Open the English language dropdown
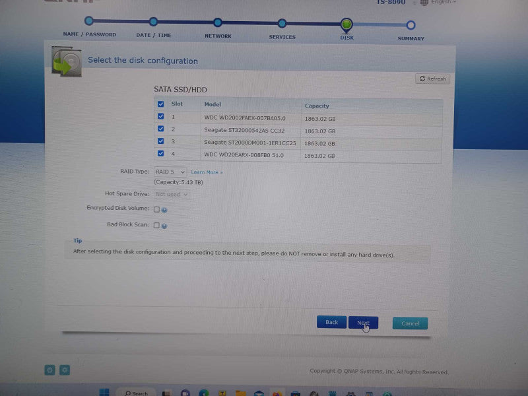528x396 pixels. pos(444,3)
